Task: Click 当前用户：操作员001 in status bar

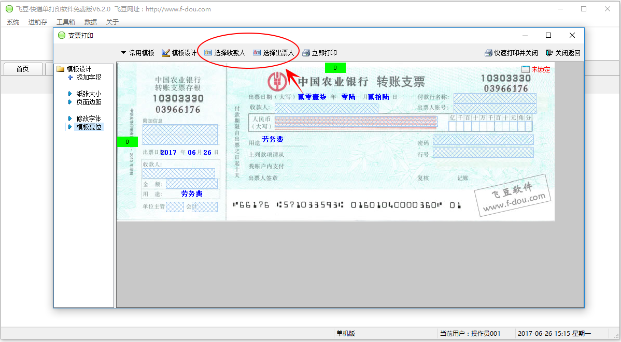Action: coord(470,334)
